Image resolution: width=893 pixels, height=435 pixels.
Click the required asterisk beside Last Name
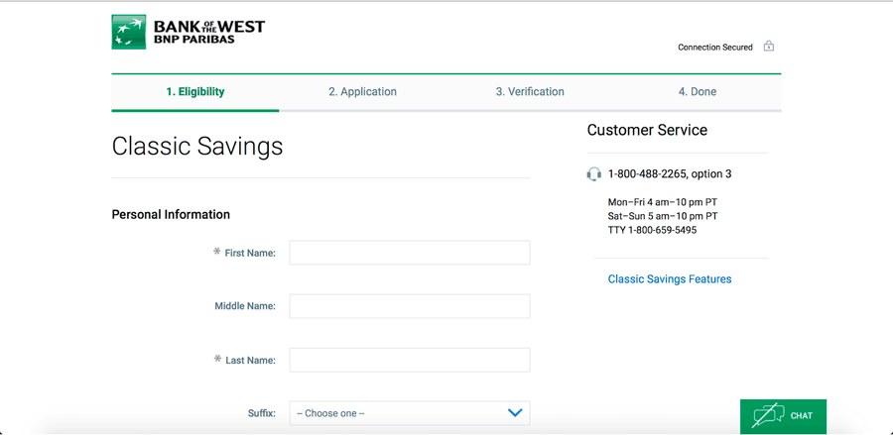pos(217,359)
